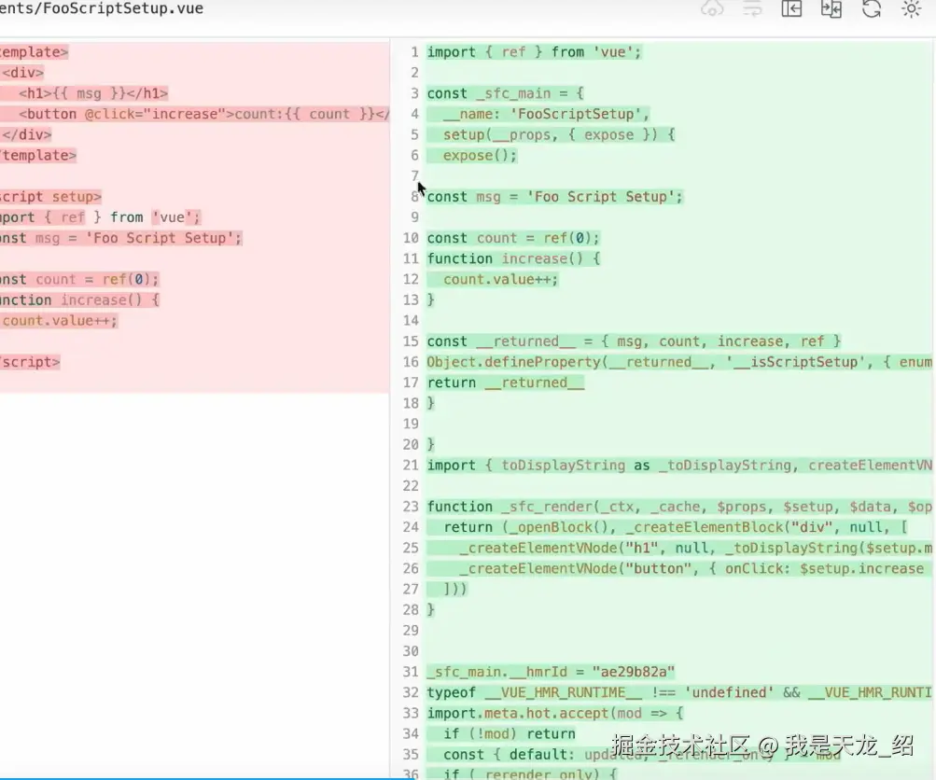Click line number 30 in gutter
936x780 pixels.
411,651
